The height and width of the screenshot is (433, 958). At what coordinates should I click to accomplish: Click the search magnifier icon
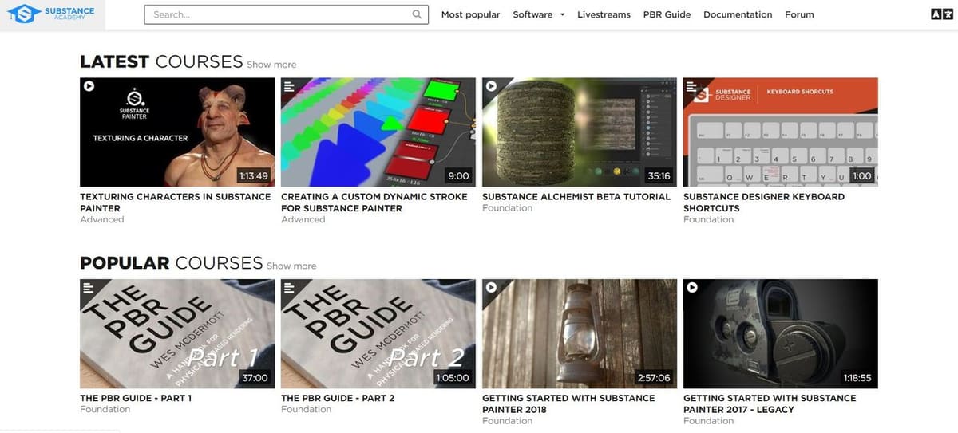(417, 14)
